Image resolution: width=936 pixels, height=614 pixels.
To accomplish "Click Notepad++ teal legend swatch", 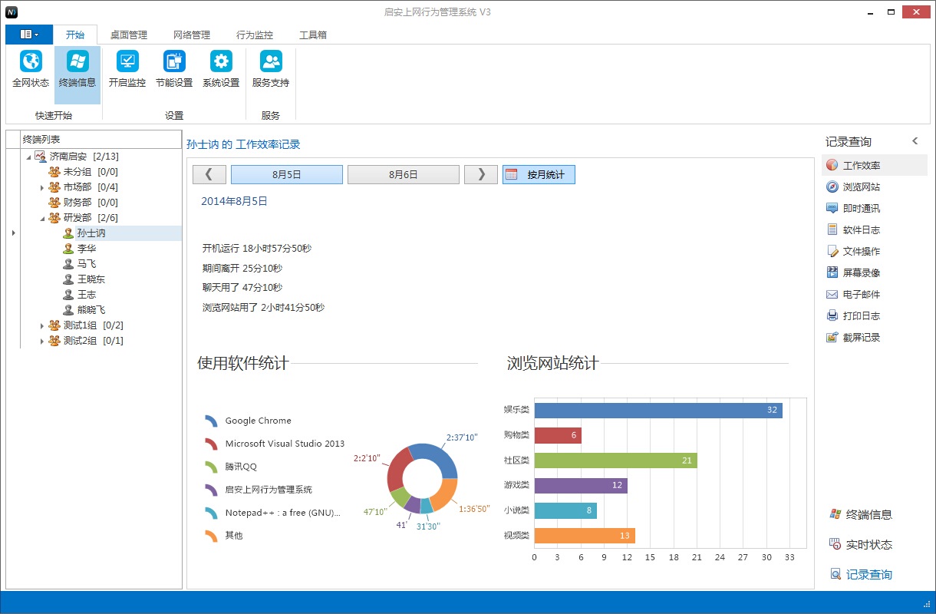I will point(211,513).
